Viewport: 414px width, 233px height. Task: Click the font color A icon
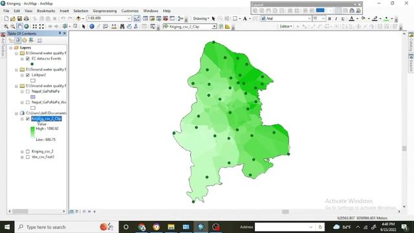click(x=351, y=19)
